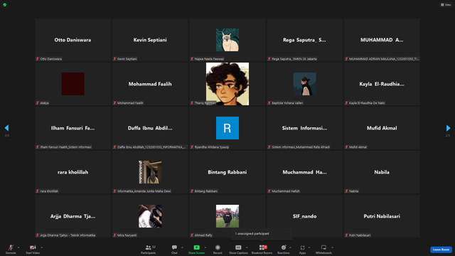Click muted mic icon beside Atalya label
455x256 pixels.
(x=38, y=103)
